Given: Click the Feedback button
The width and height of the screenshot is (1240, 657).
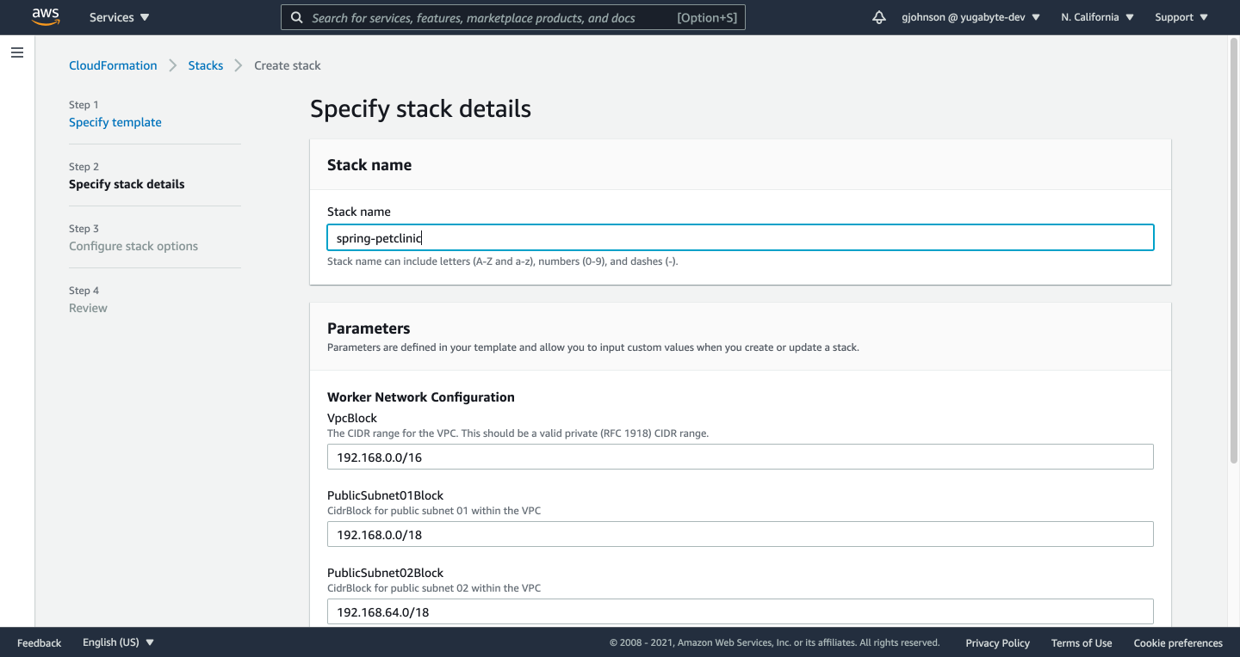Looking at the screenshot, I should [39, 642].
